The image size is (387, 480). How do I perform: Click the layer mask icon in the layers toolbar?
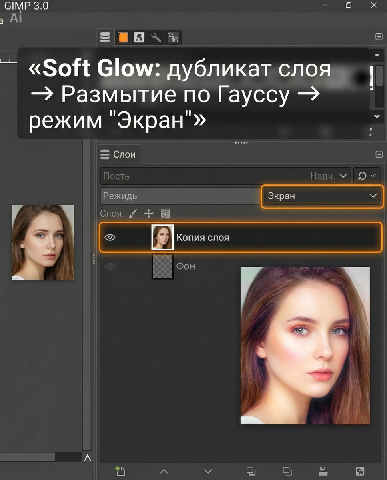coord(359,471)
